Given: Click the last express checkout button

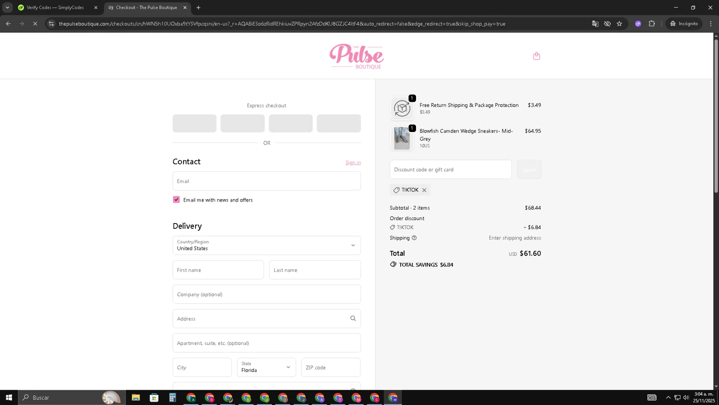Looking at the screenshot, I should pos(339,123).
